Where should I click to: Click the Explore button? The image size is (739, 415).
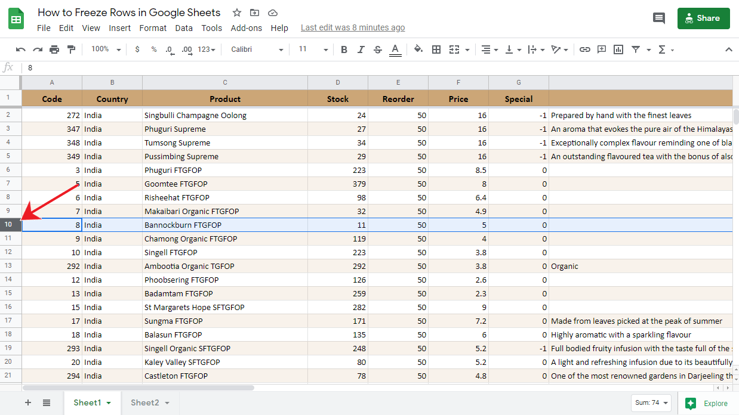tap(708, 403)
